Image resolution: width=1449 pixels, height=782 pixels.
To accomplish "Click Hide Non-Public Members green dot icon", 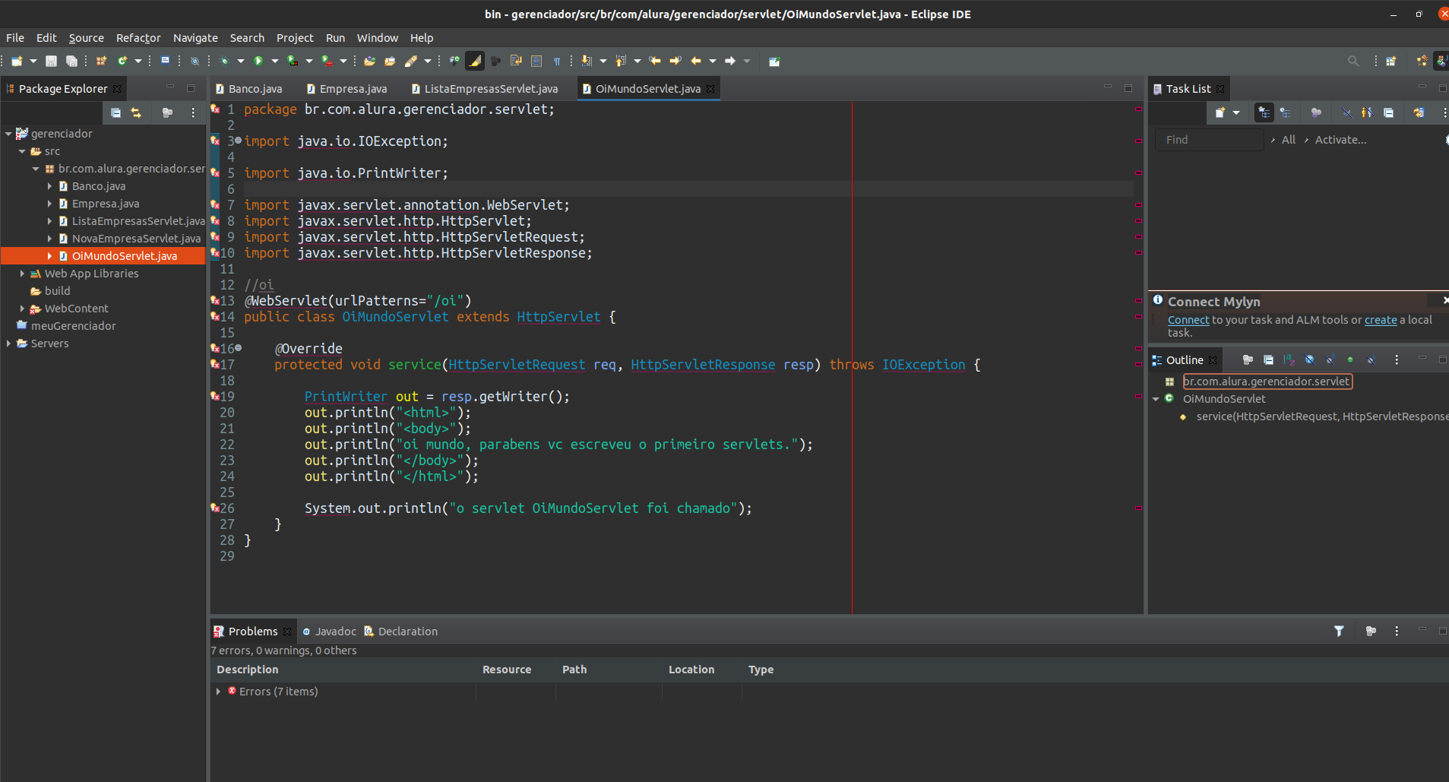I will [1350, 359].
